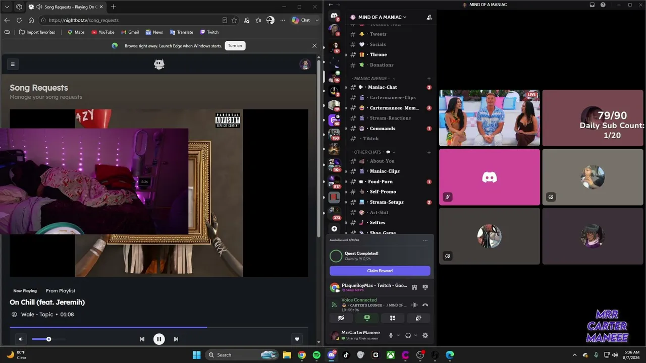Open Edge Copilot Chat
Viewport: 646px width, 363px height.
(x=301, y=20)
